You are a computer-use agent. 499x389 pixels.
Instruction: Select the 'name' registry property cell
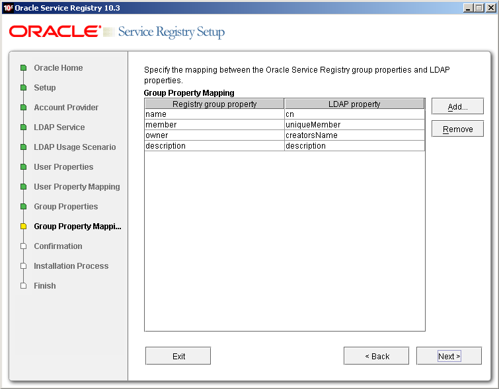[x=214, y=114]
